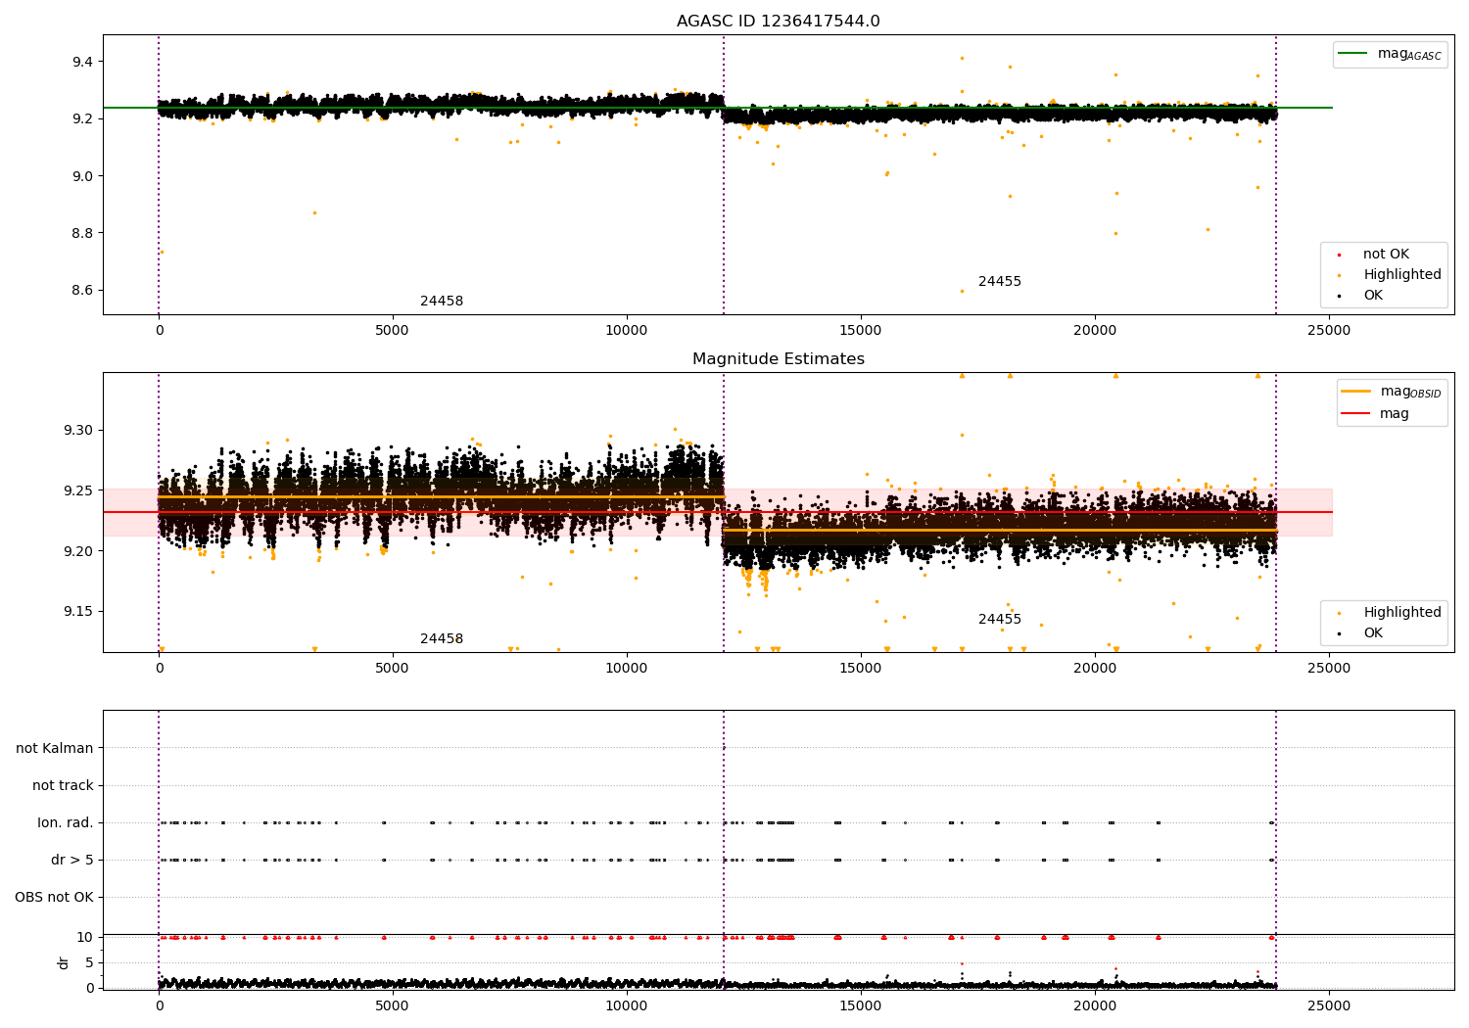The width and height of the screenshot is (1469, 1028).
Task: Click the "10" tick on the dr axis
Action: click(85, 937)
